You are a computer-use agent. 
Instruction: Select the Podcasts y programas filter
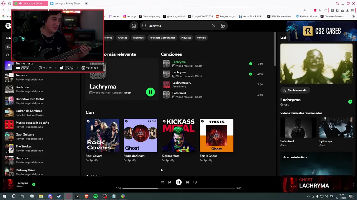pos(162,38)
